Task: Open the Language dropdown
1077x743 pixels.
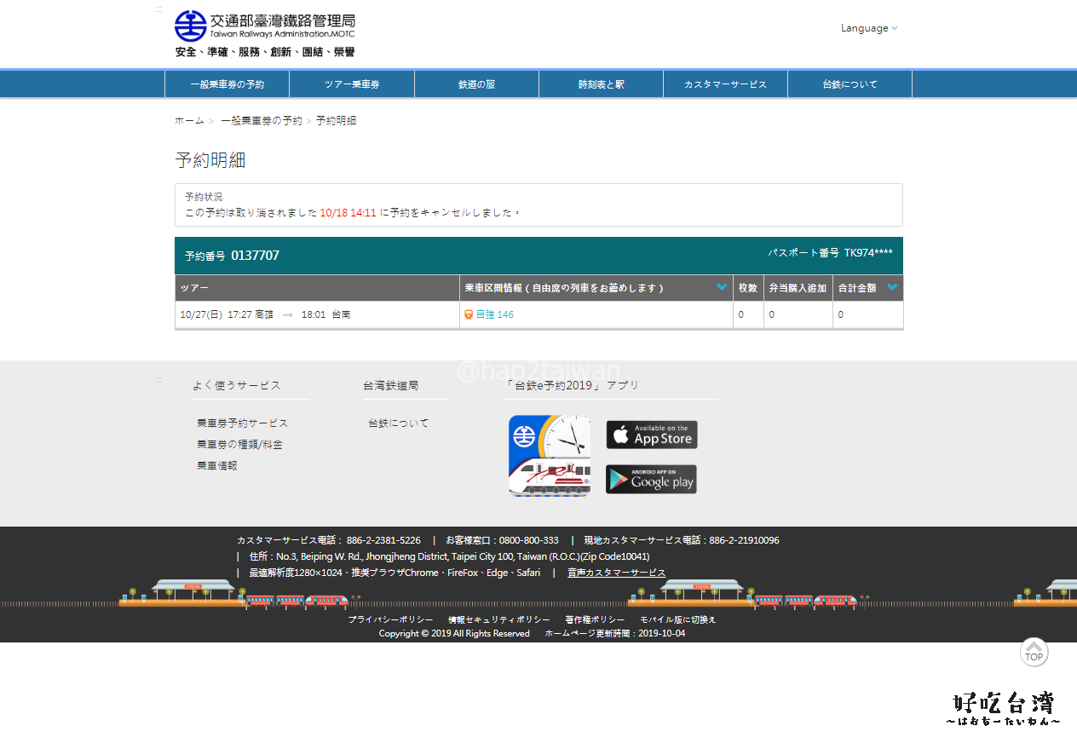Action: (x=868, y=28)
